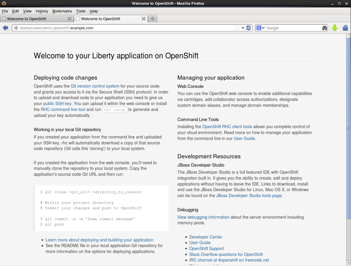Open OpenShift RHC client tools link
Screen dimensions: 351x266
(227, 127)
